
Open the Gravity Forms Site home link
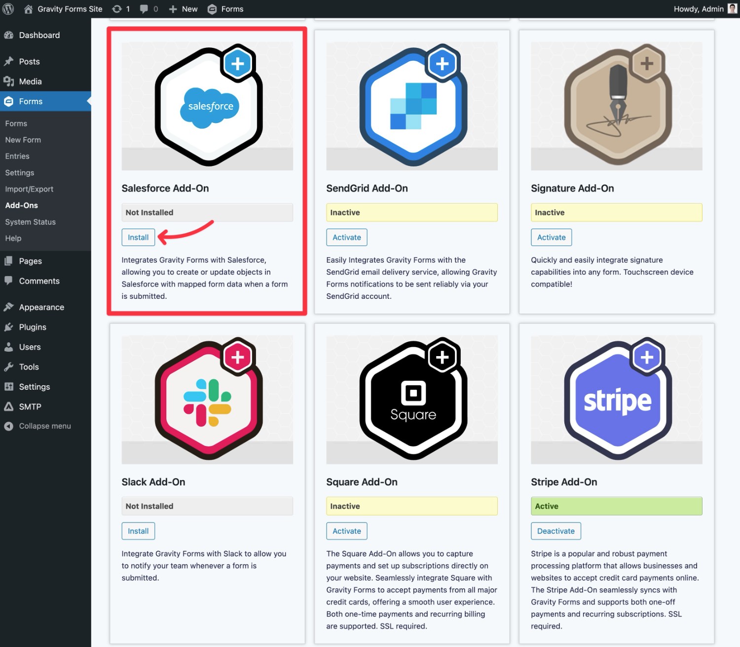(63, 9)
